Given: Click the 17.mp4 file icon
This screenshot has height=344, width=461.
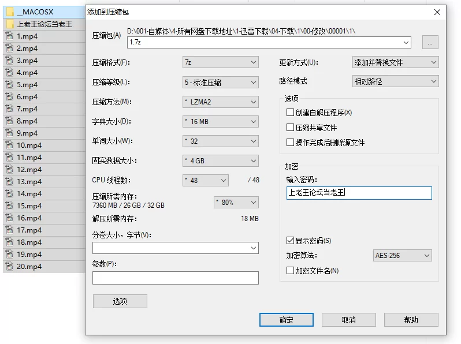Looking at the screenshot, I should pos(9,230).
